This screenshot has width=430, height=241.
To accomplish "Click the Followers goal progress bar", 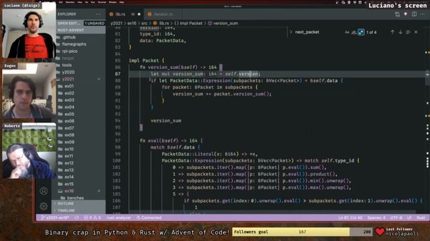I will pyautogui.click(x=302, y=232).
